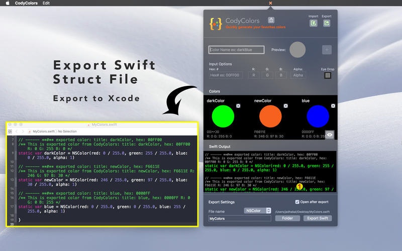
Task: Click the plus add color button
Action: coord(327,50)
